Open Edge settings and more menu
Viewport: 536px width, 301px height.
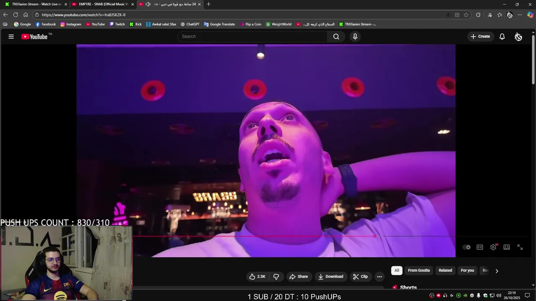(520, 15)
